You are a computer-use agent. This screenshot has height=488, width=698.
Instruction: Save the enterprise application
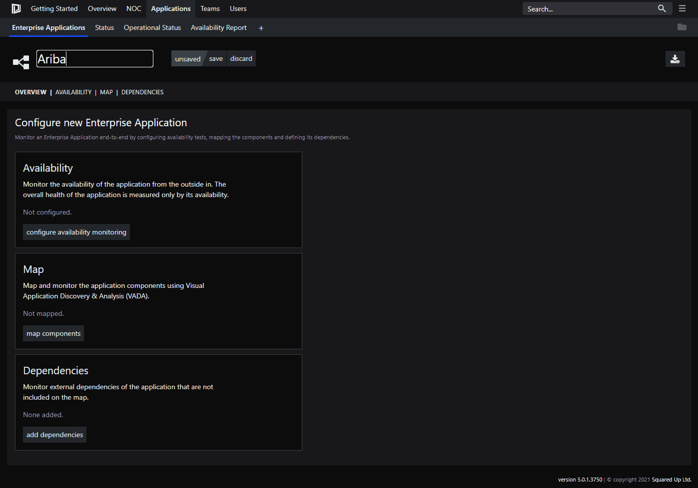pyautogui.click(x=216, y=58)
